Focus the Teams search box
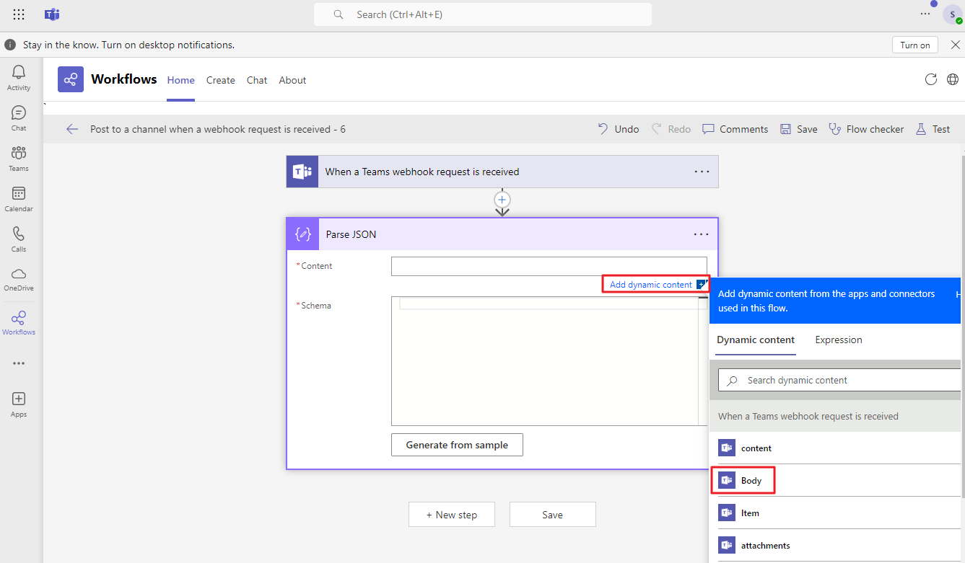This screenshot has height=563, width=965. click(x=483, y=14)
